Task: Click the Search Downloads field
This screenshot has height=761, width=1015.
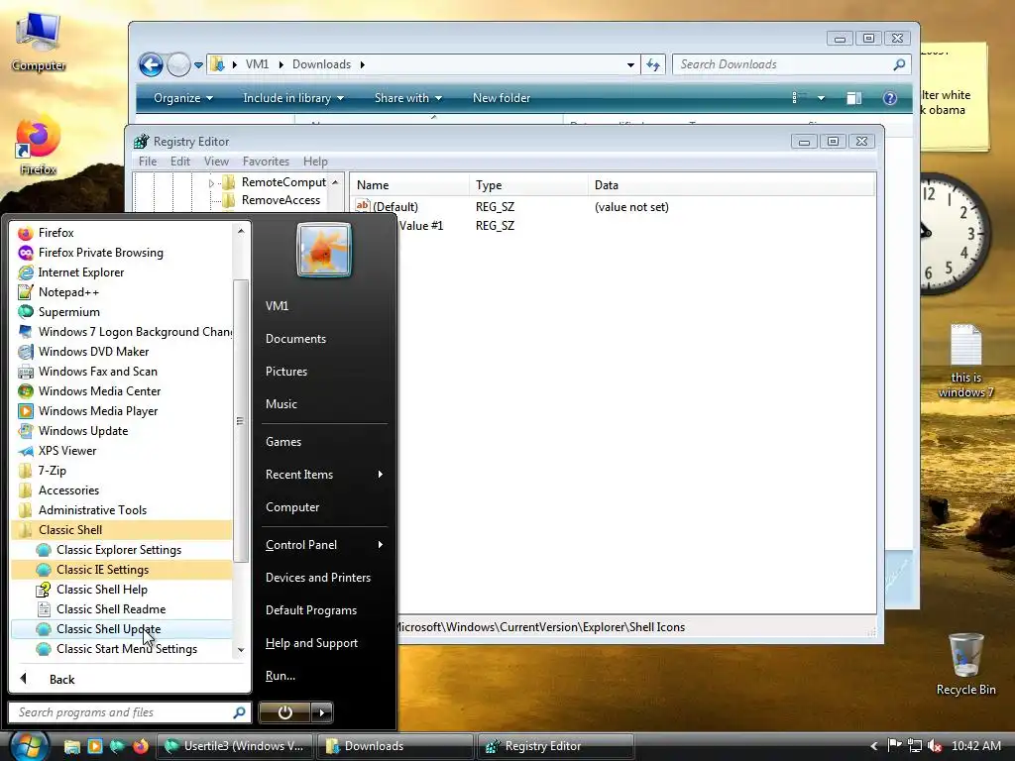Action: (x=792, y=64)
